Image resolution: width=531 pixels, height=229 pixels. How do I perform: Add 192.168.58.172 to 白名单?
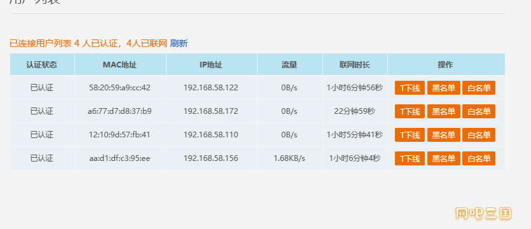479,111
